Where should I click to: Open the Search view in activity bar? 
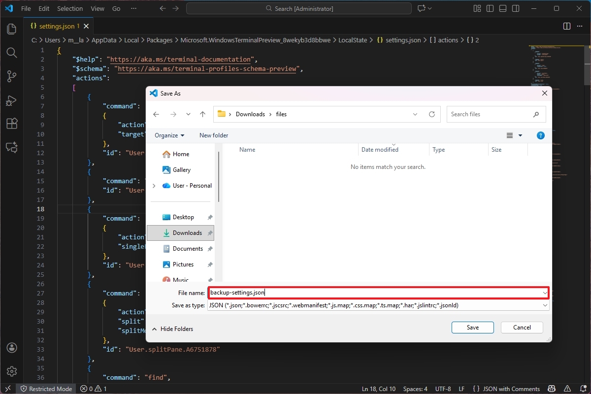[x=12, y=53]
